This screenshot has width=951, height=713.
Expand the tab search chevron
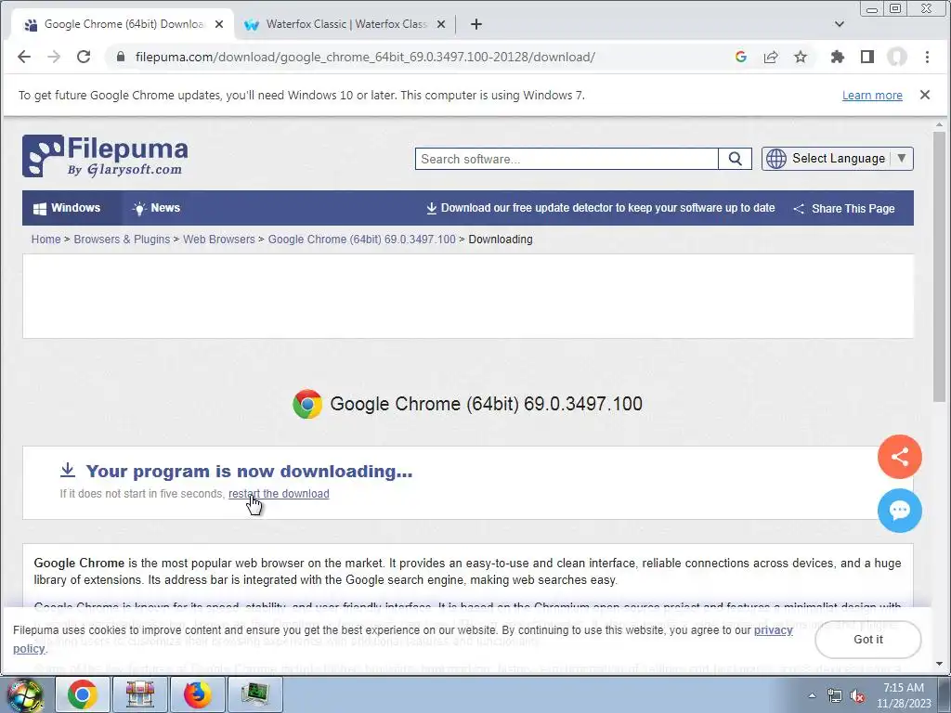840,24
